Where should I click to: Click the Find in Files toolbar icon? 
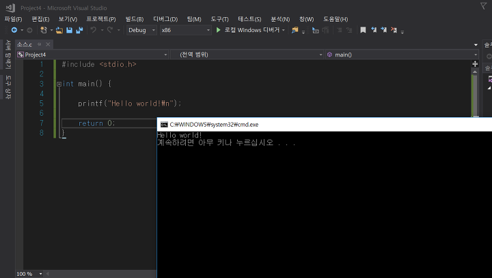click(x=295, y=30)
